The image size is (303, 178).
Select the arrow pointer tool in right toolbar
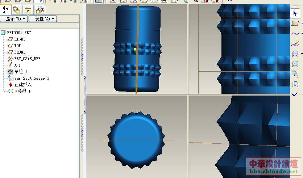295,14
